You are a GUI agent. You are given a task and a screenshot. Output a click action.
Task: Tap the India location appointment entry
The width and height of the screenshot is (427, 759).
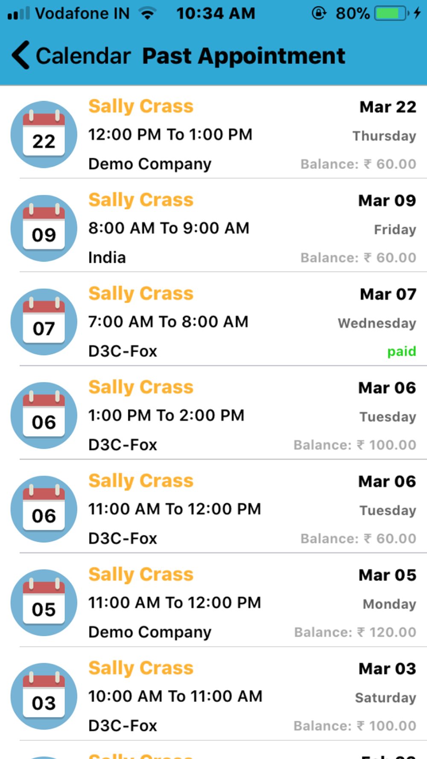pos(107,258)
